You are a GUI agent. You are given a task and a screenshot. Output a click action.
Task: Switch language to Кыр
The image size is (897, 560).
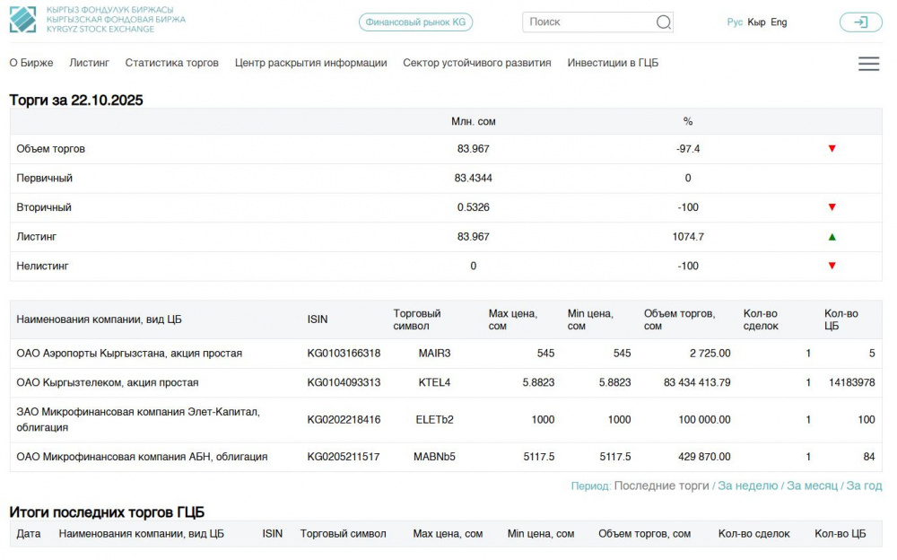pos(756,22)
